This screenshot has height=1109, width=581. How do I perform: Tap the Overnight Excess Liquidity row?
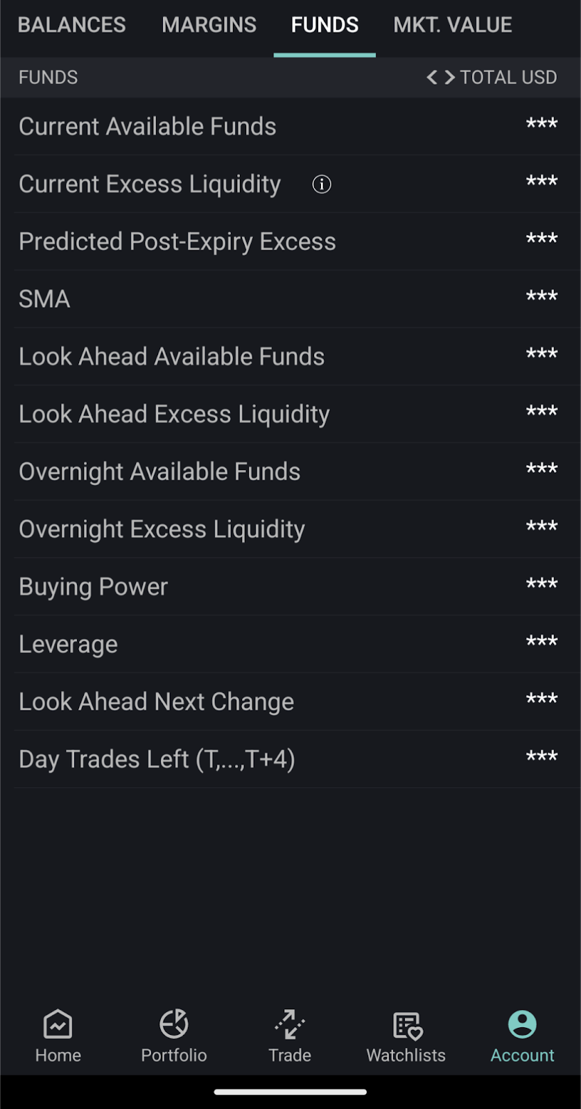coord(162,530)
